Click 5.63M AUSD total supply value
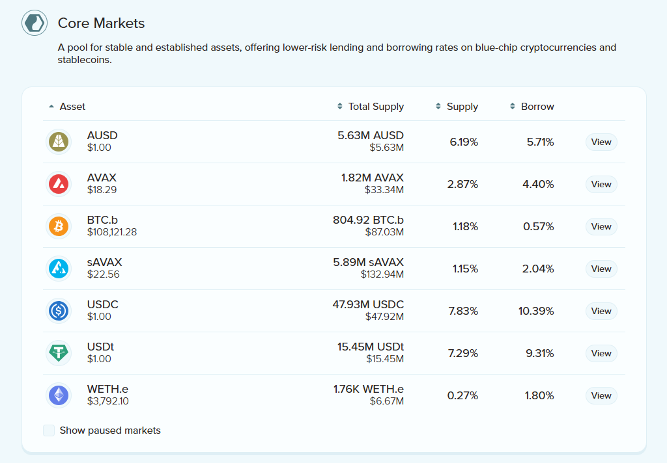667x463 pixels. (371, 135)
